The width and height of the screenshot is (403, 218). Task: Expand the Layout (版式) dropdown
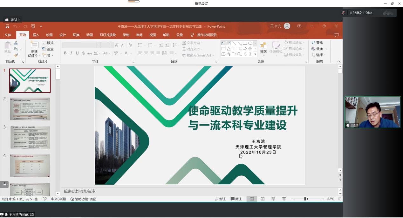[50, 43]
